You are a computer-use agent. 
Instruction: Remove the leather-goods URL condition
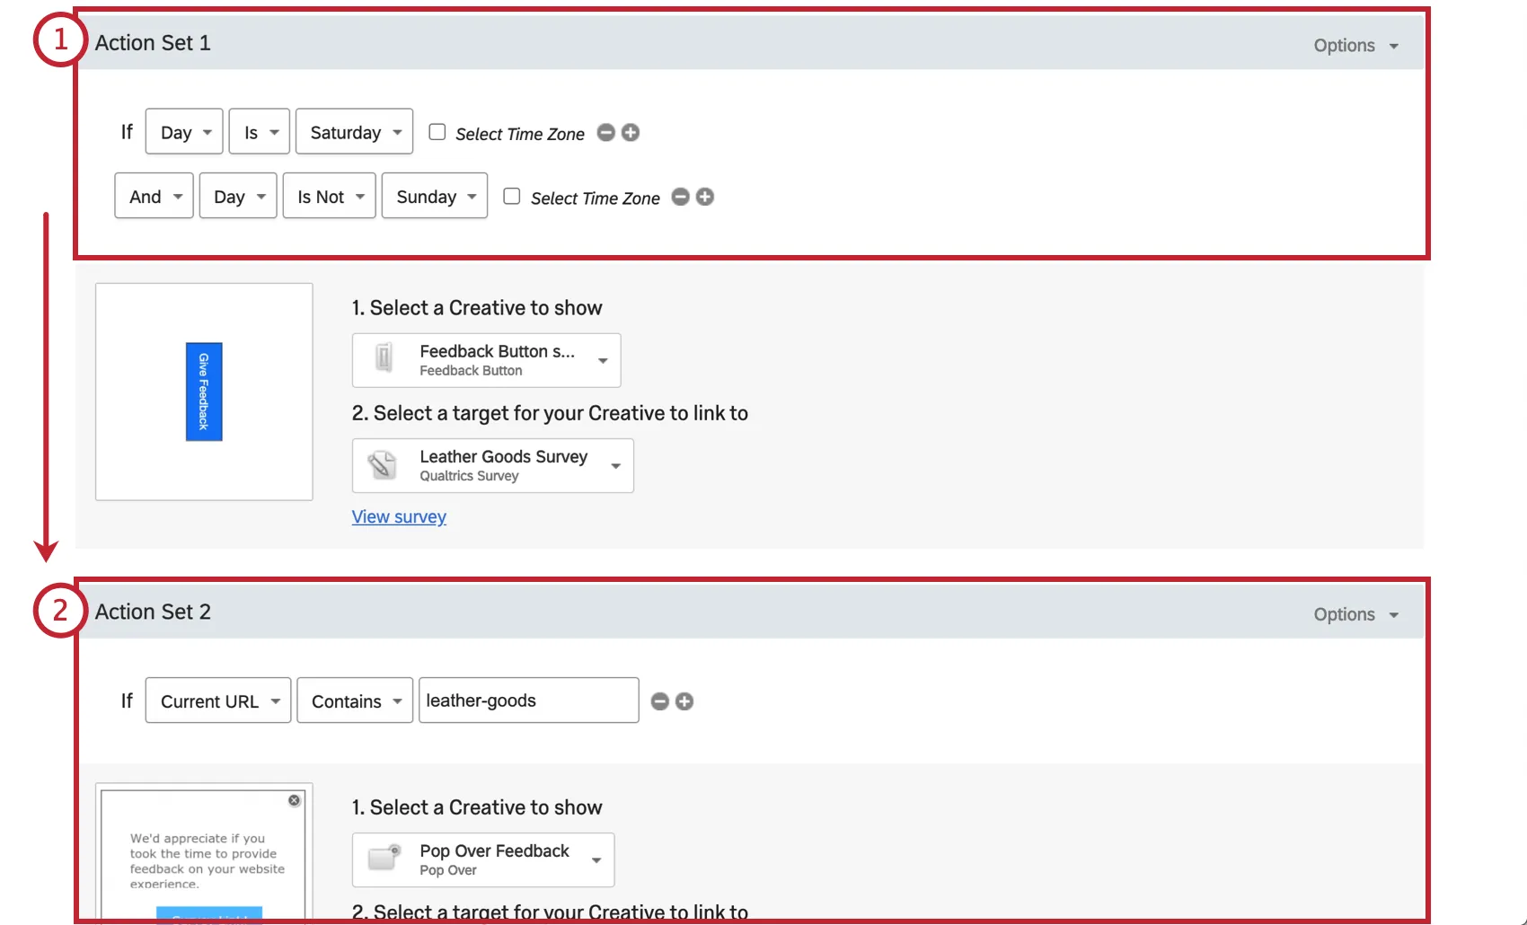tap(660, 701)
